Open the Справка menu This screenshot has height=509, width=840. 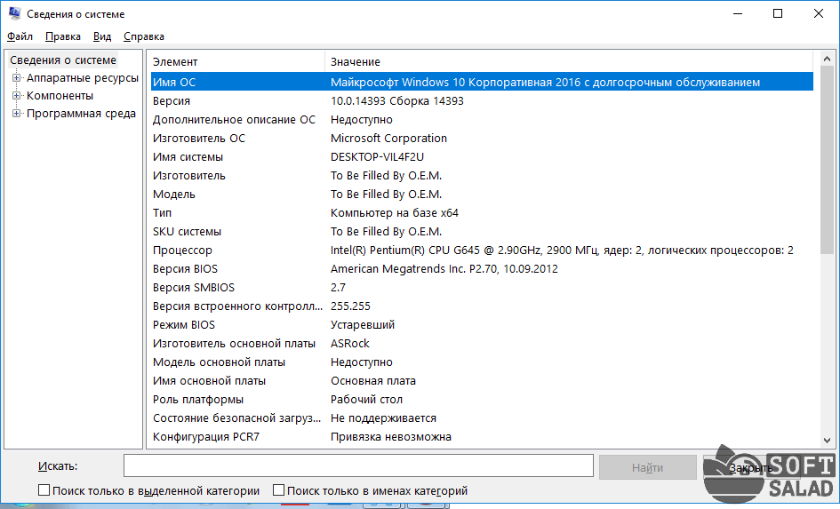(x=144, y=36)
